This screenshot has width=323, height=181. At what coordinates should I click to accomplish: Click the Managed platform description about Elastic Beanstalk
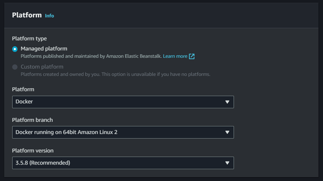tap(91, 56)
